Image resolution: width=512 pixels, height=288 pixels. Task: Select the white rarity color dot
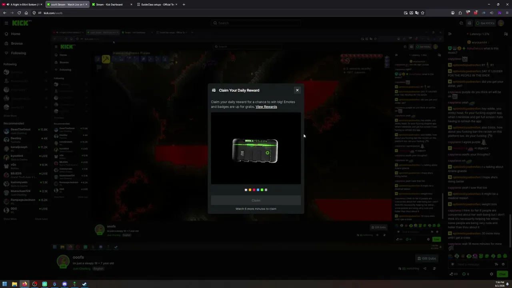click(246, 190)
